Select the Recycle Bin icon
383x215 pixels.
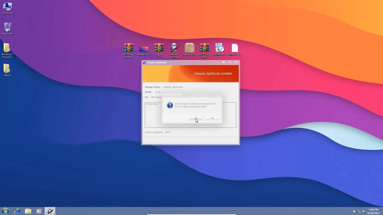pos(7,29)
